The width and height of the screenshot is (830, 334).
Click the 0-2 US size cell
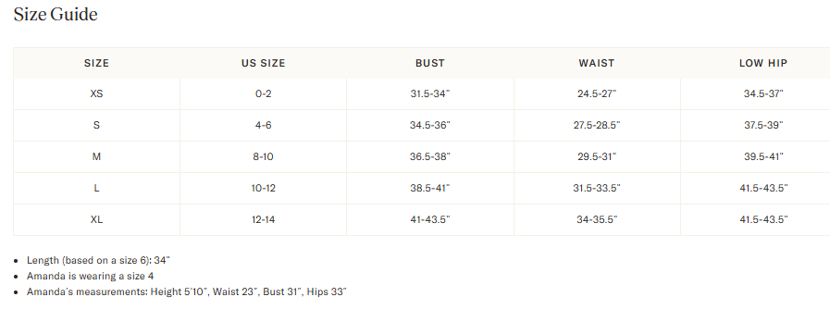point(263,93)
